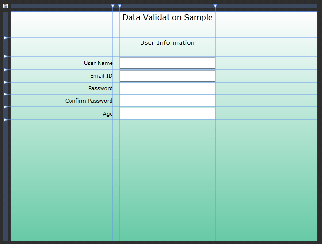The height and width of the screenshot is (244, 322).
Task: Click the row divider marker between Password and Confirm Password
Action: click(x=6, y=94)
